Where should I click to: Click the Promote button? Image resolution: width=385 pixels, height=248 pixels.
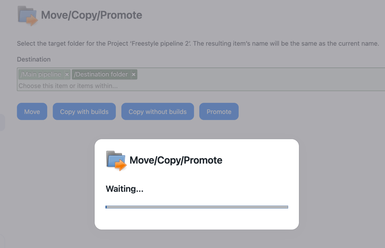tap(219, 111)
